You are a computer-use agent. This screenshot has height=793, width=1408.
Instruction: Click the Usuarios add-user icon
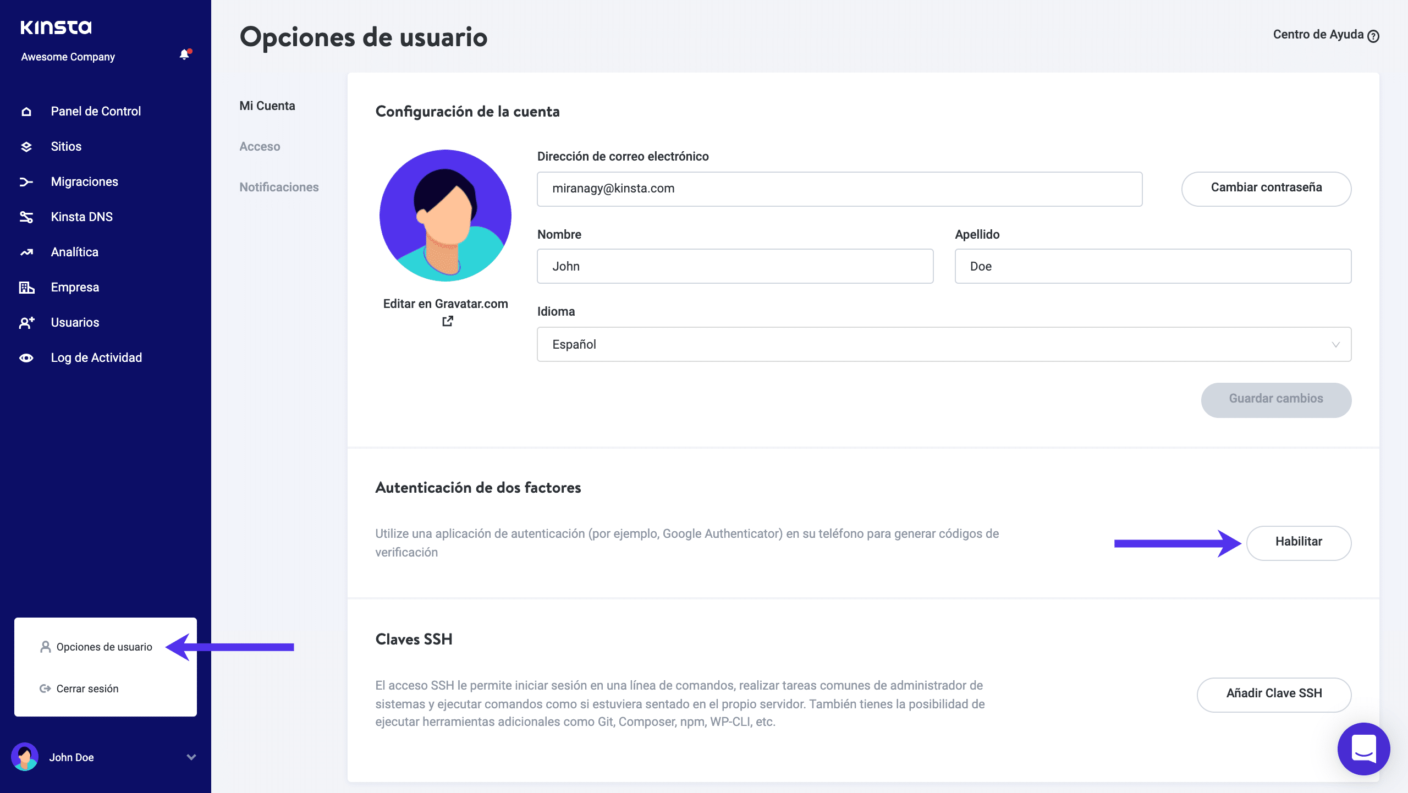click(x=26, y=323)
